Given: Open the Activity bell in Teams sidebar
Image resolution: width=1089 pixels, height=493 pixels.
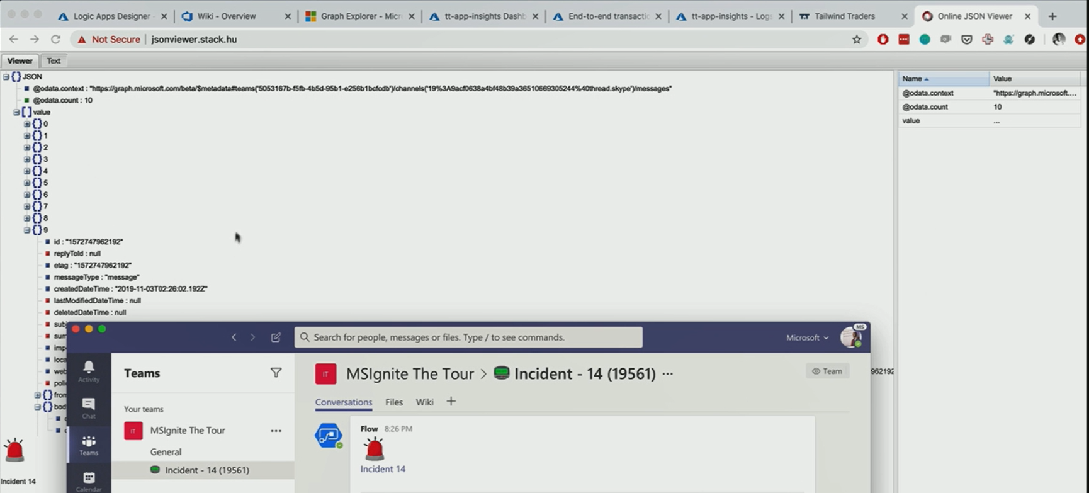Looking at the screenshot, I should point(89,371).
